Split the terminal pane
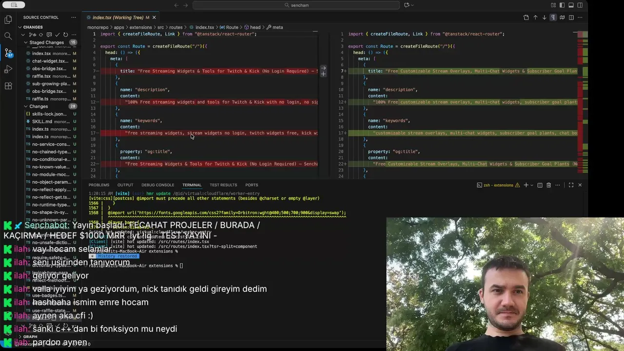 tap(540, 185)
